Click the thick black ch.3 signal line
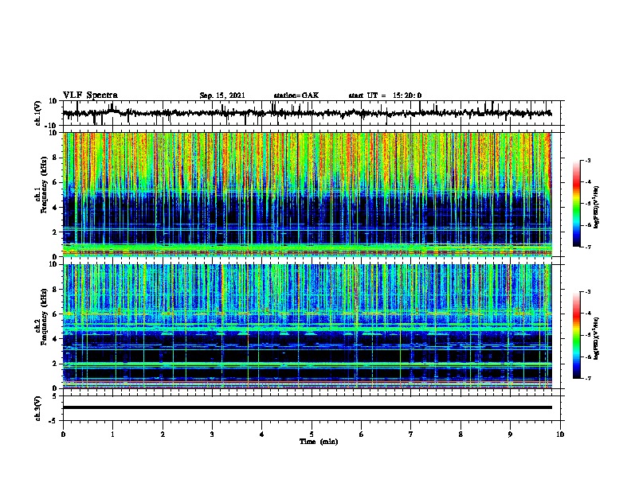Screen dimensions: 631x487 pyautogui.click(x=308, y=407)
